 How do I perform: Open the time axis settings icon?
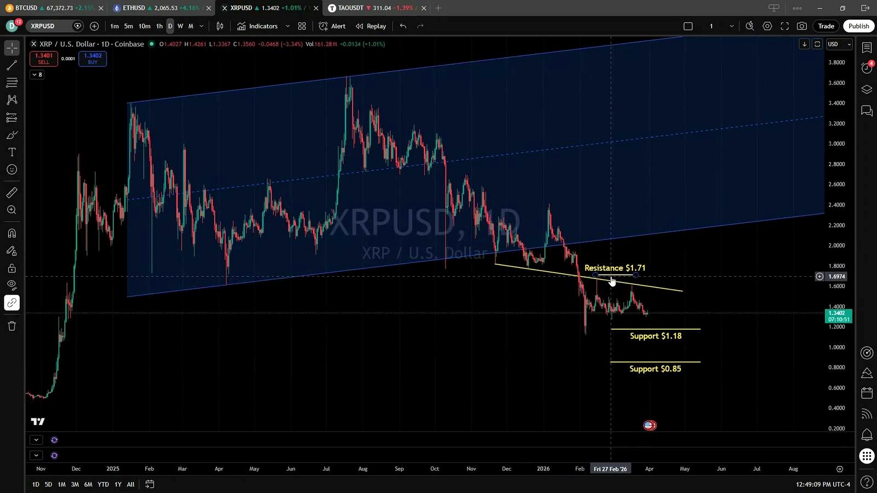click(x=839, y=469)
